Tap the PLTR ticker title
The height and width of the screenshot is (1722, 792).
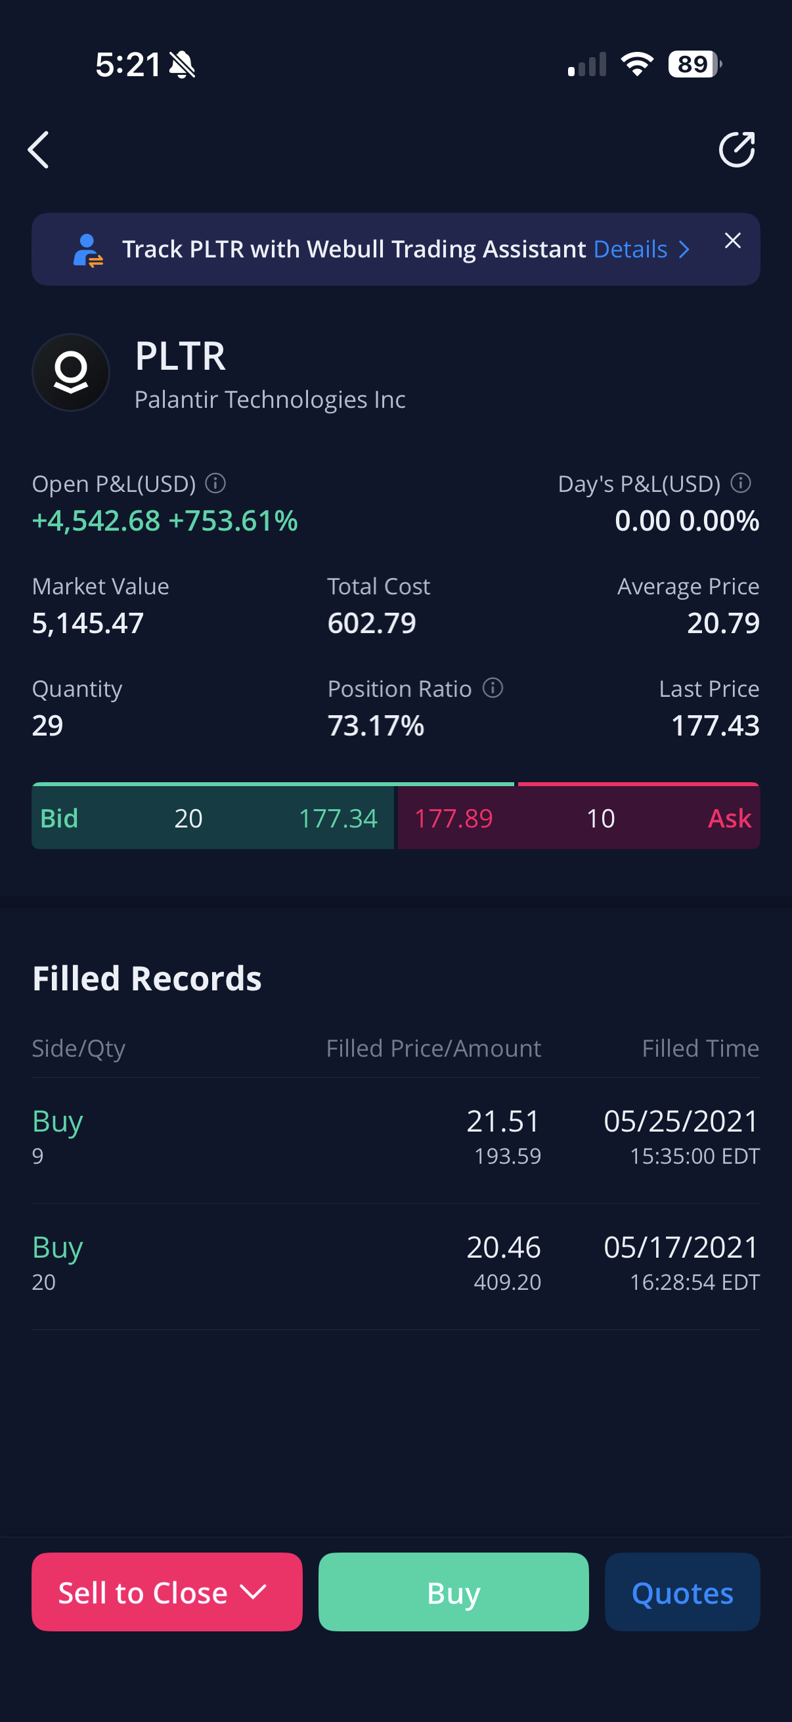click(181, 356)
